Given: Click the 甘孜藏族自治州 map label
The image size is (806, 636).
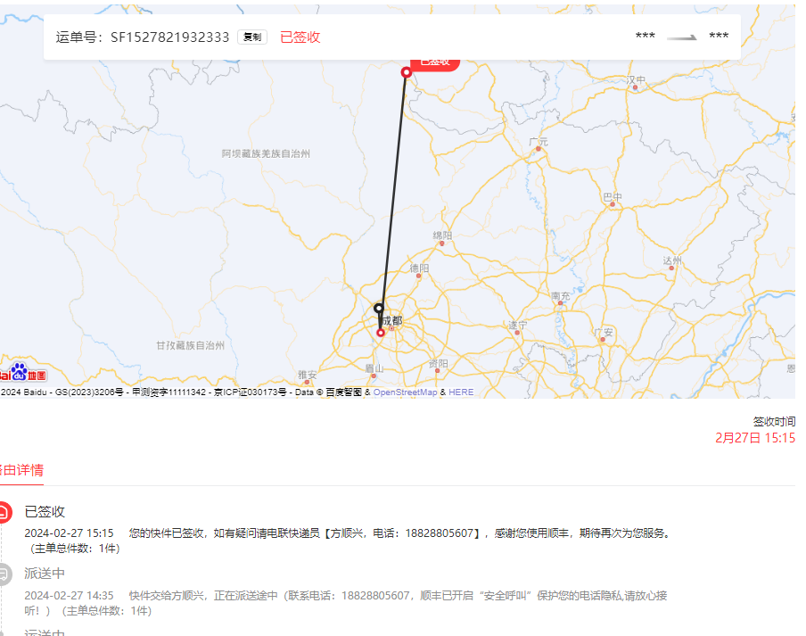Looking at the screenshot, I should [x=190, y=345].
